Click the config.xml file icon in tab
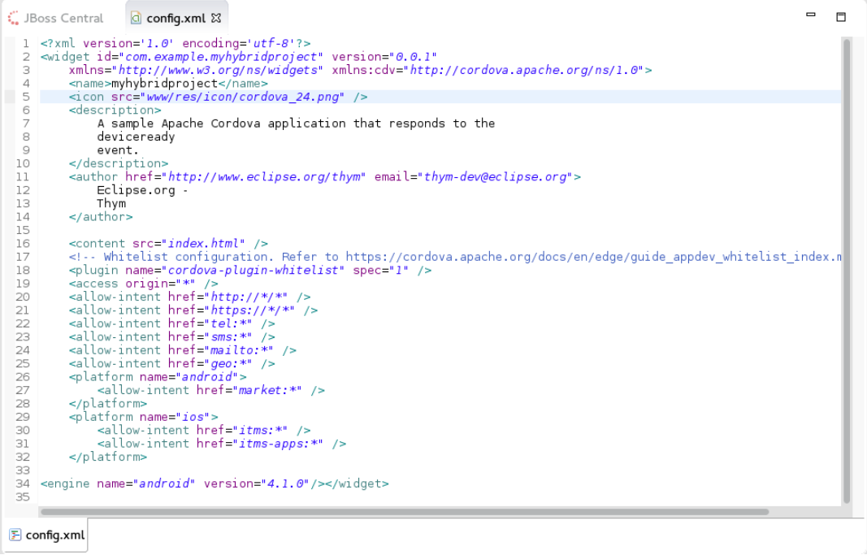 (136, 18)
